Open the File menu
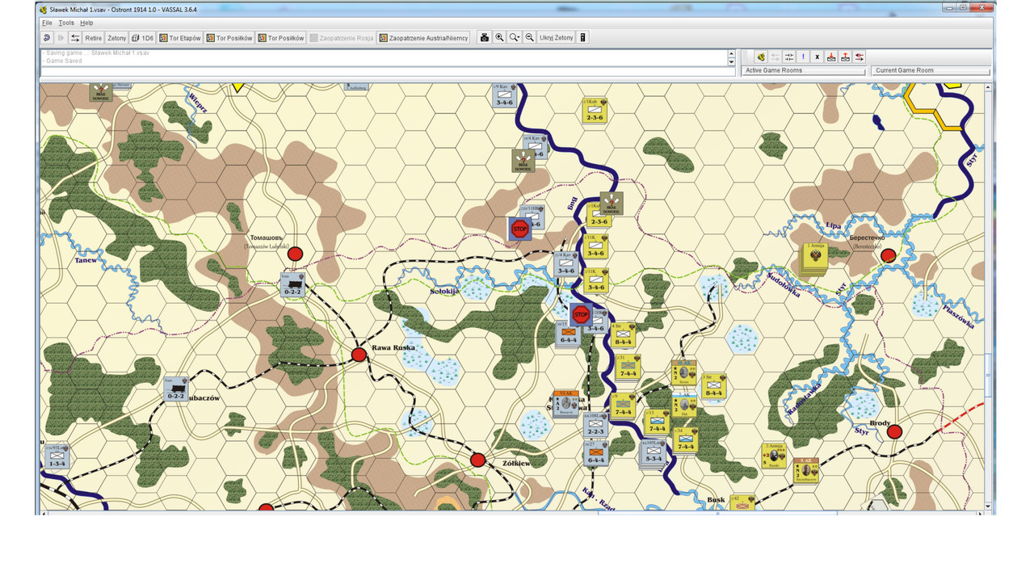The height and width of the screenshot is (580, 1034). (x=47, y=23)
